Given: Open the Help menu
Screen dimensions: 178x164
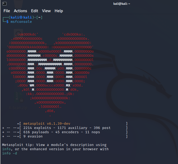Looking at the screenshot, I should [x=59, y=11].
